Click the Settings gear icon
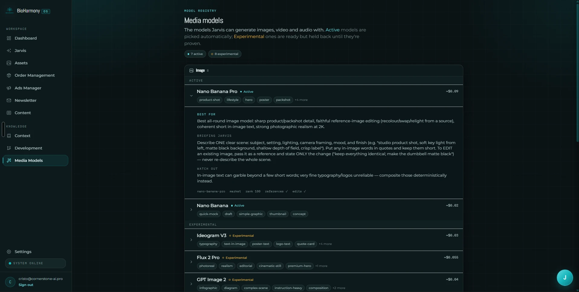 click(x=9, y=252)
